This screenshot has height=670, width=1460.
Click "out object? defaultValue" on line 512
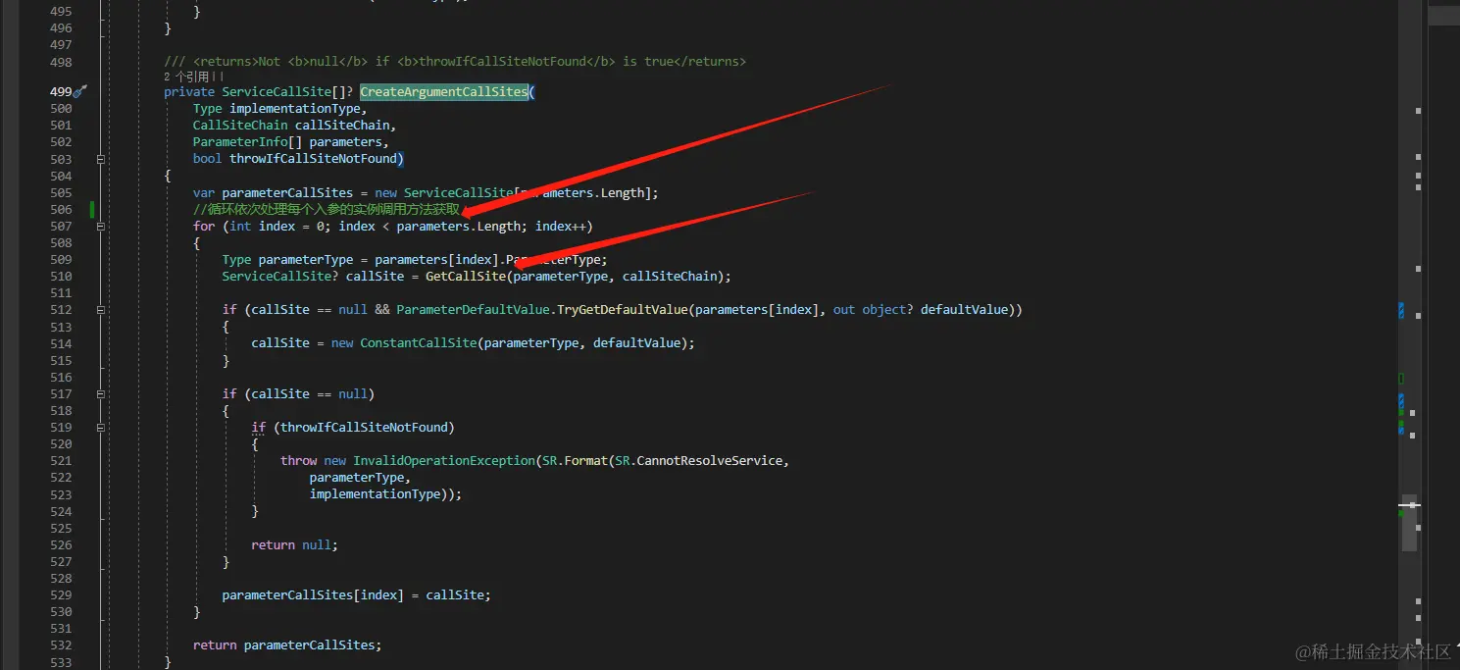click(x=921, y=310)
